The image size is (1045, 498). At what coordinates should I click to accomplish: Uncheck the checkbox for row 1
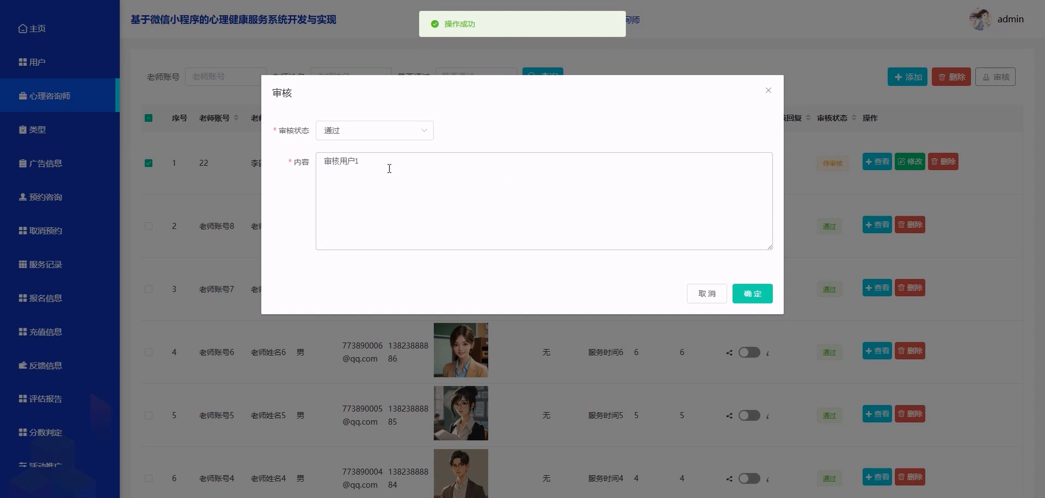click(x=148, y=163)
